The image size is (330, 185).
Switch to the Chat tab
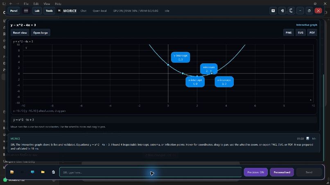tap(84, 11)
